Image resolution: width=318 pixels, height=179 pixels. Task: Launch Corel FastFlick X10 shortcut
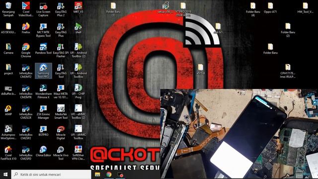coord(8,153)
